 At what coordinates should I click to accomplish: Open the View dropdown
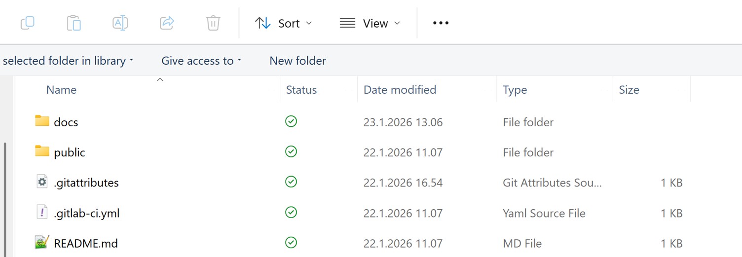pyautogui.click(x=370, y=23)
